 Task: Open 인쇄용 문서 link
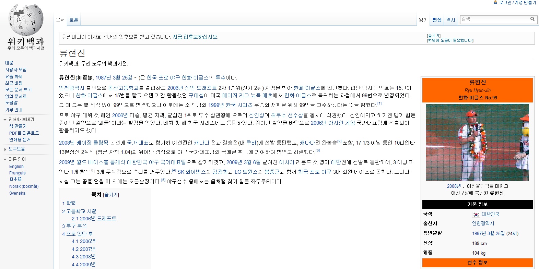[x=20, y=139]
